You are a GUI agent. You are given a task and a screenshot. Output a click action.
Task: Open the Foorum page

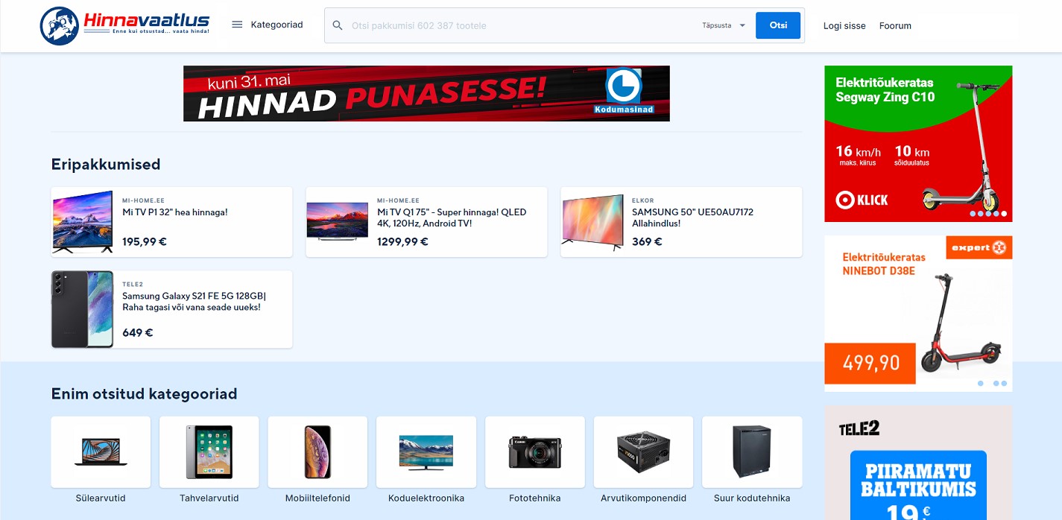click(895, 25)
